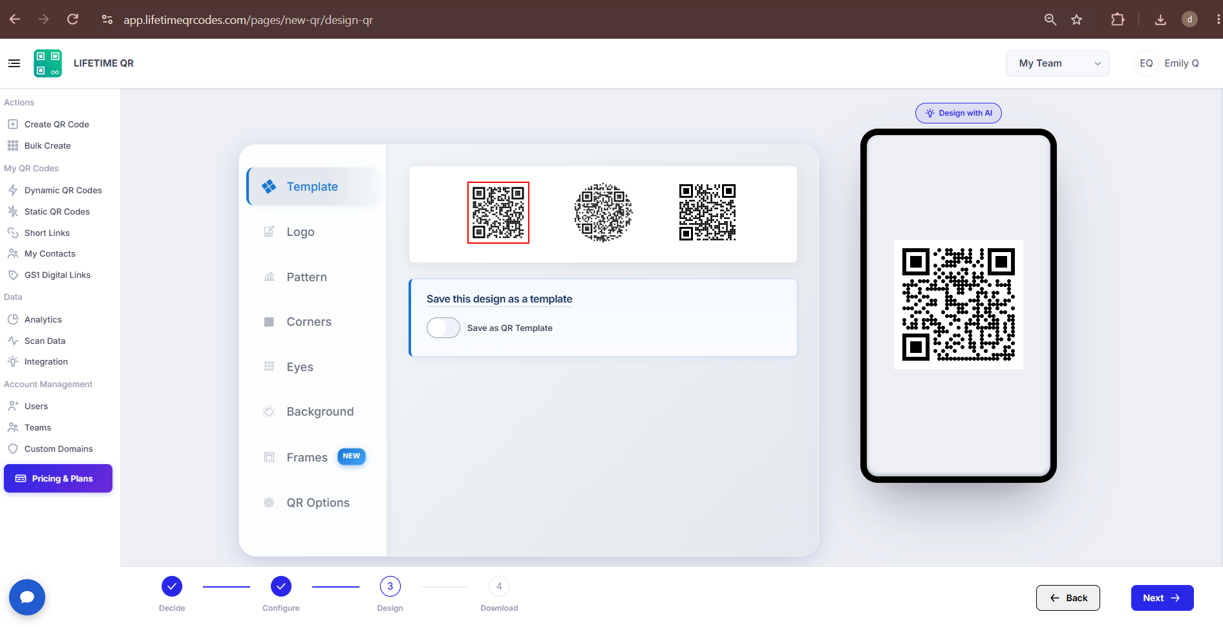Select the square standard QR template
Image resolution: width=1223 pixels, height=627 pixels.
click(498, 213)
